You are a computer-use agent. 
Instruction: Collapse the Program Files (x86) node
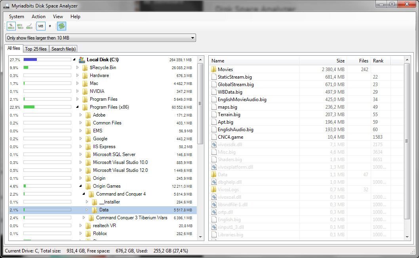[x=78, y=107]
